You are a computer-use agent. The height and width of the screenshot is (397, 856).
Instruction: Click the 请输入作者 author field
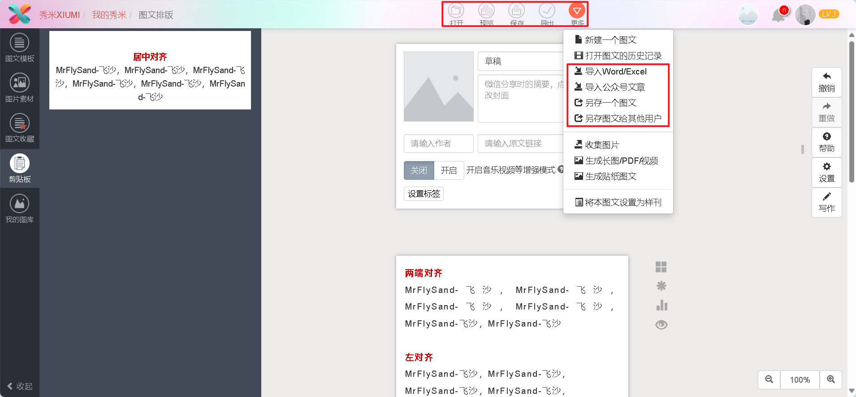pyautogui.click(x=439, y=144)
